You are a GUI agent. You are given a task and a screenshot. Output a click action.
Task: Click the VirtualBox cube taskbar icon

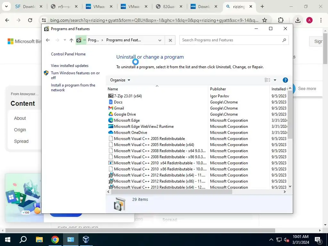[x=86, y=240]
